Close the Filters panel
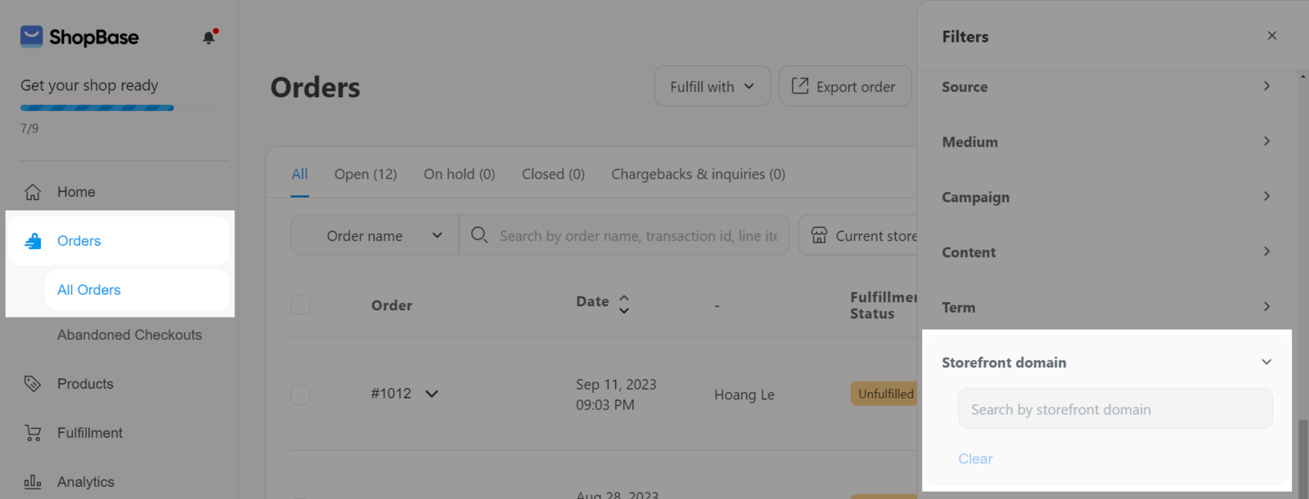This screenshot has height=499, width=1309. click(1271, 36)
